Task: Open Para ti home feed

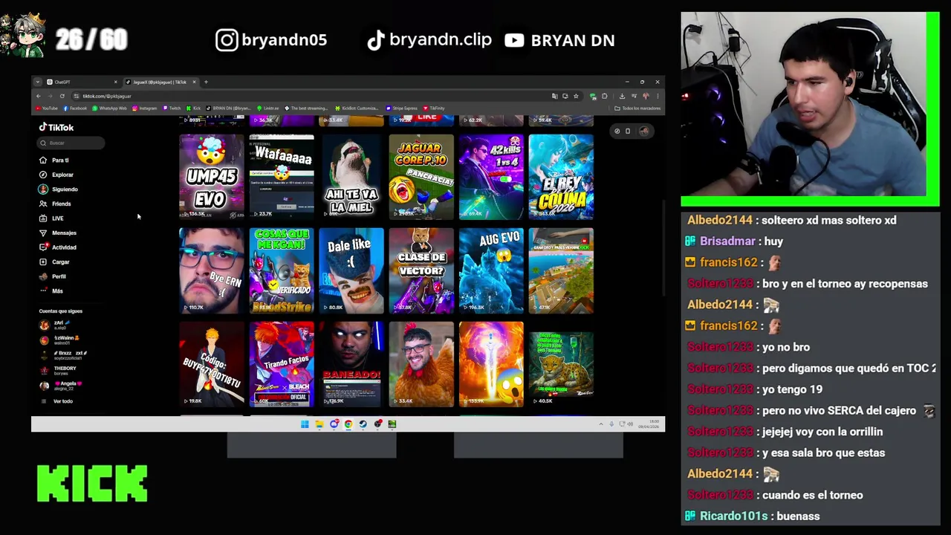Action: pos(55,160)
